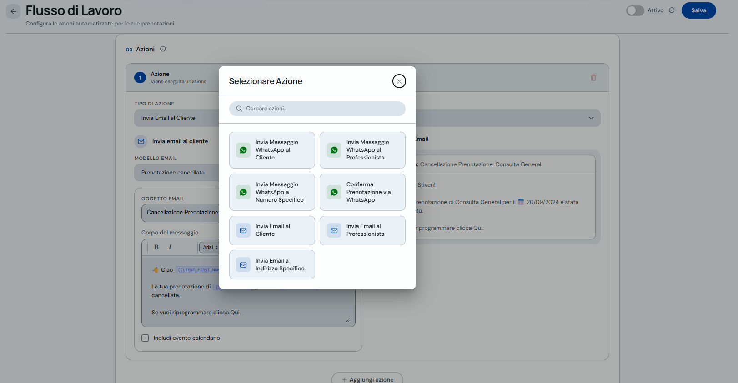The image size is (738, 383).
Task: Click the 'Flusso di Lavoro' page title
Action: tap(74, 10)
